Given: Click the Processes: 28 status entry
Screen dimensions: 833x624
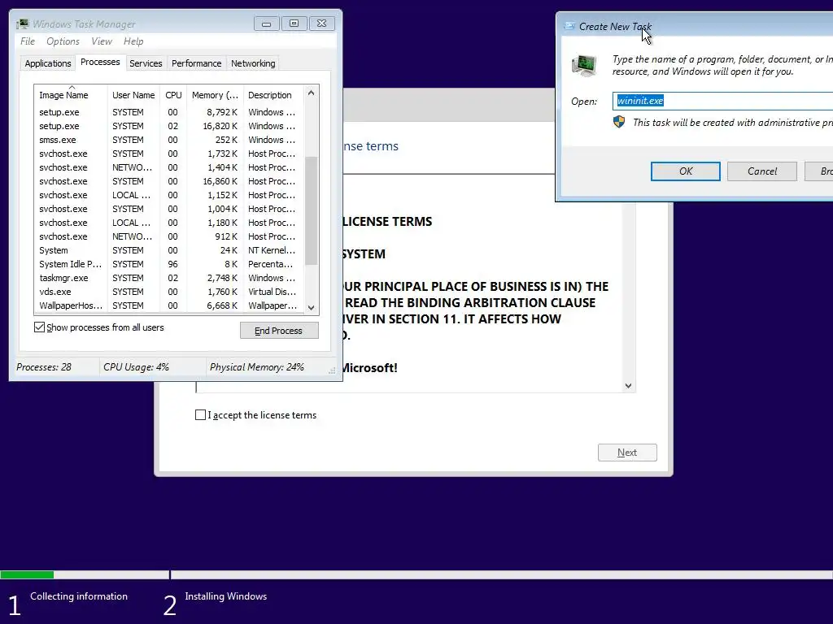Looking at the screenshot, I should [44, 366].
